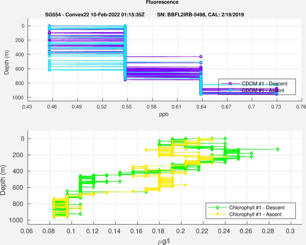Select the "SG554 - Convex22 10-Feb-2022 01:15:35Z" subtitle
This screenshot has width=306, height=245.
click(95, 15)
